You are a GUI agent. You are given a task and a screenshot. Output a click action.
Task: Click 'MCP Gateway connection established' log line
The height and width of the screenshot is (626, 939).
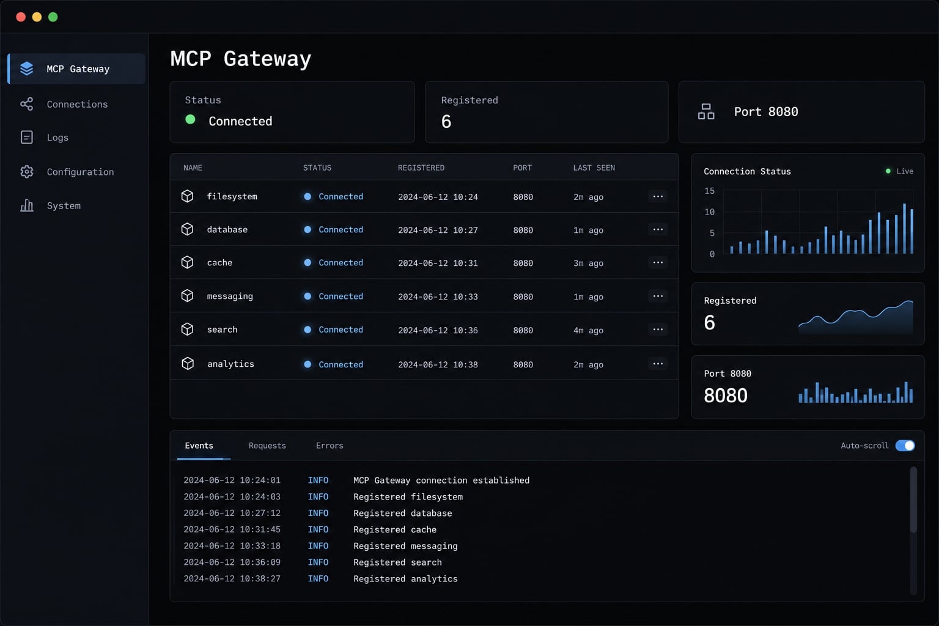point(441,480)
